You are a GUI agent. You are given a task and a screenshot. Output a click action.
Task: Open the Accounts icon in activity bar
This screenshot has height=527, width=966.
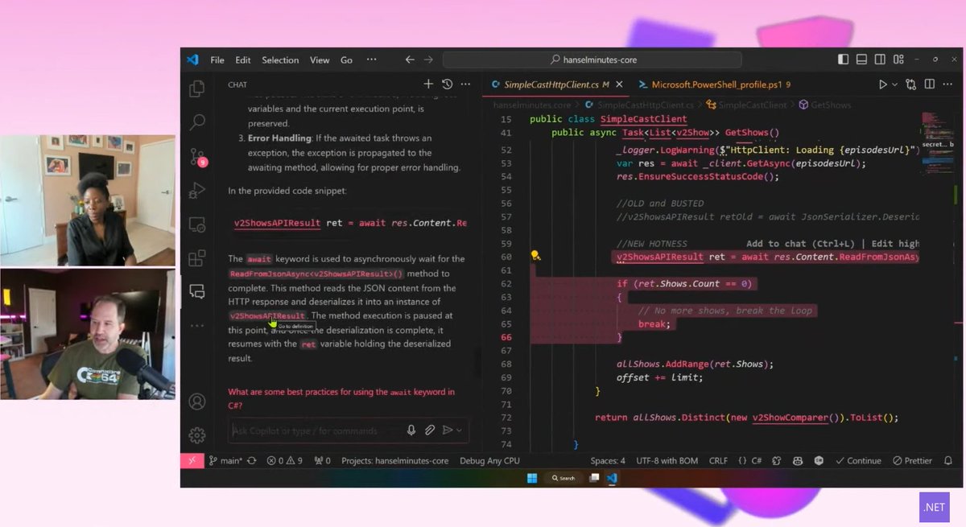(x=196, y=401)
